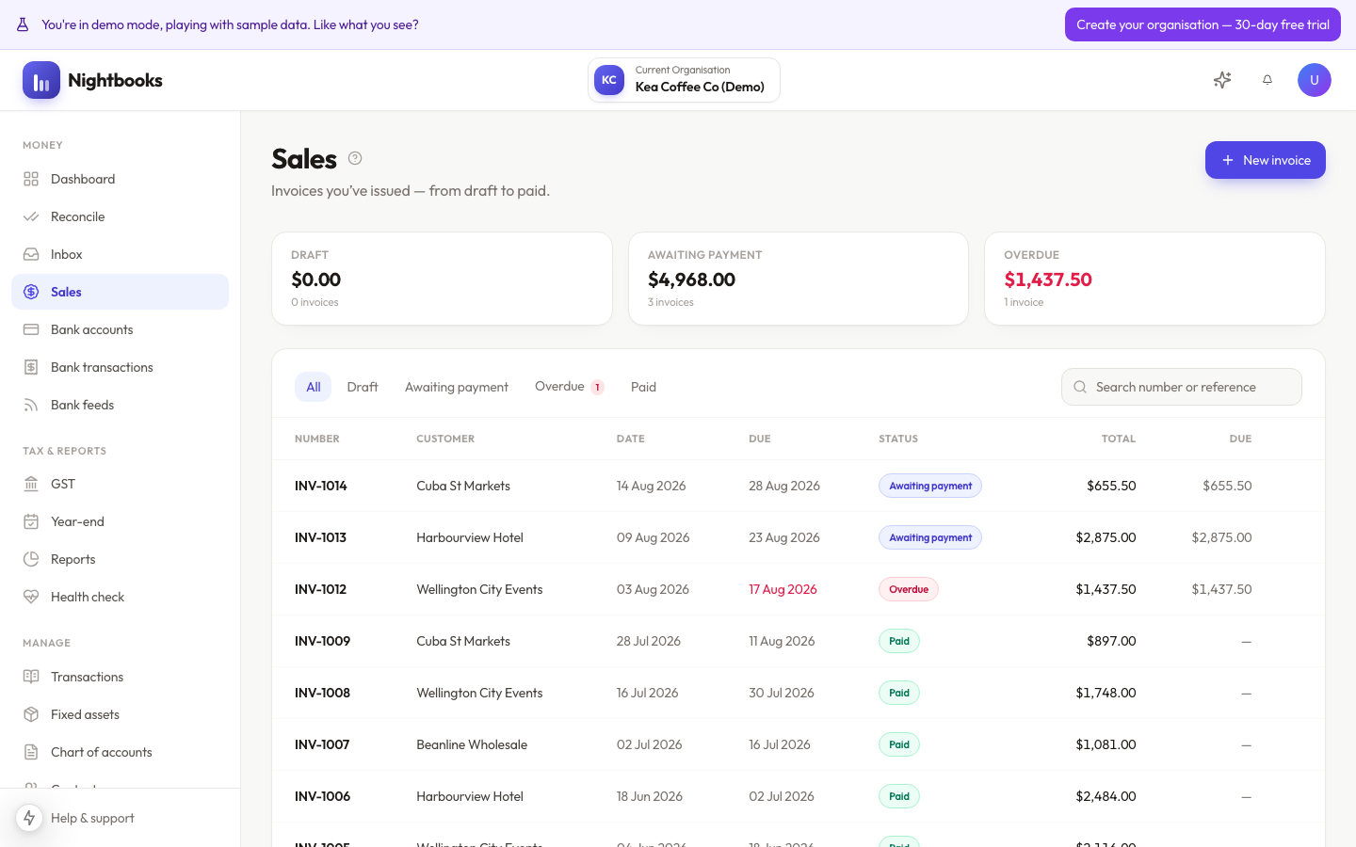The width and height of the screenshot is (1356, 847).
Task: Go to Bank transactions page
Action: (x=120, y=367)
